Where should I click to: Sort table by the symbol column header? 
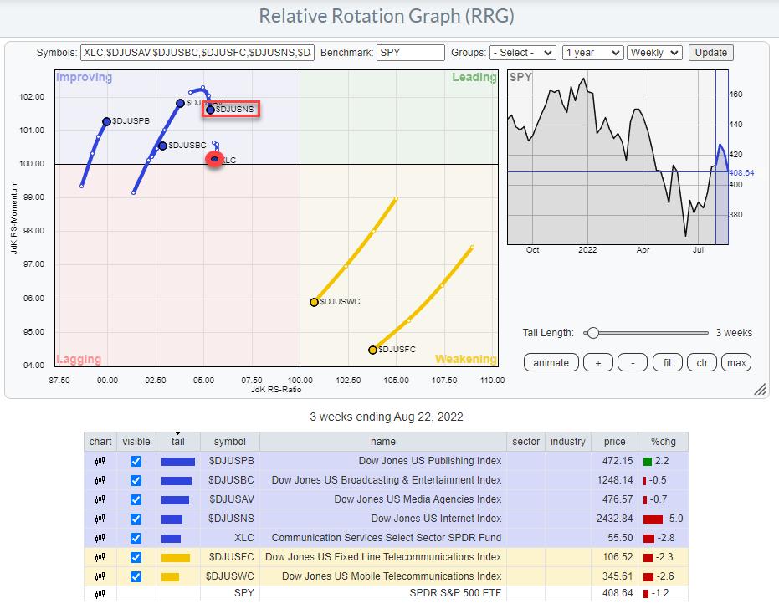click(x=229, y=442)
